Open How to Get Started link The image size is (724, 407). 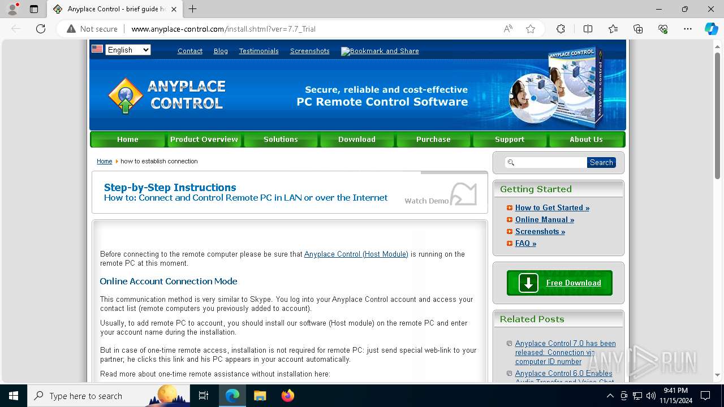tap(552, 207)
